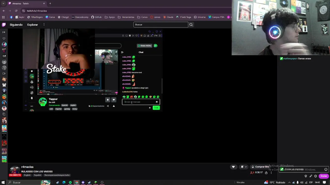The image size is (330, 185).
Task: Click the Windows taskbar Buscar search box
Action: pos(29,182)
